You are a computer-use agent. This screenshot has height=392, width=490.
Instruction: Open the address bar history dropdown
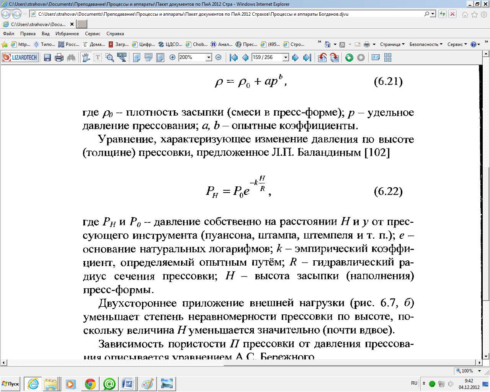(433, 14)
